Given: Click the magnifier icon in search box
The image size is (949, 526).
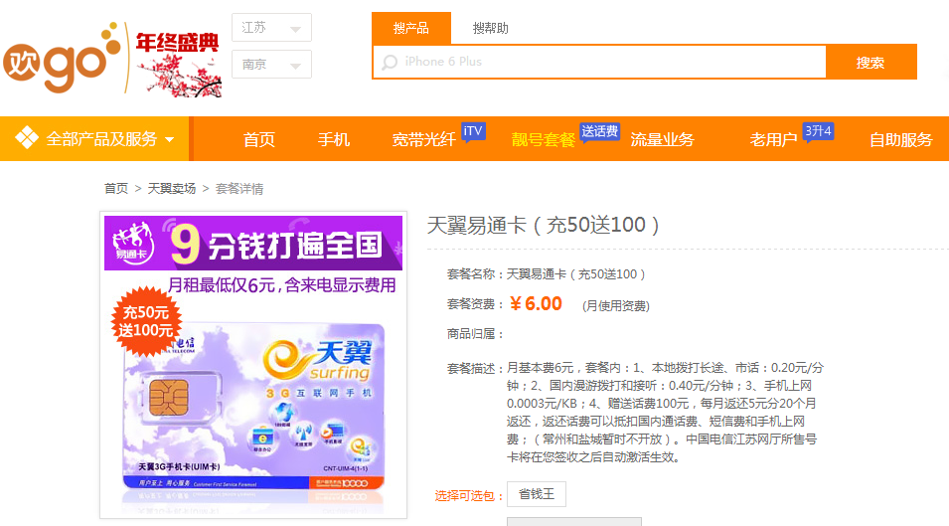Looking at the screenshot, I should point(390,62).
